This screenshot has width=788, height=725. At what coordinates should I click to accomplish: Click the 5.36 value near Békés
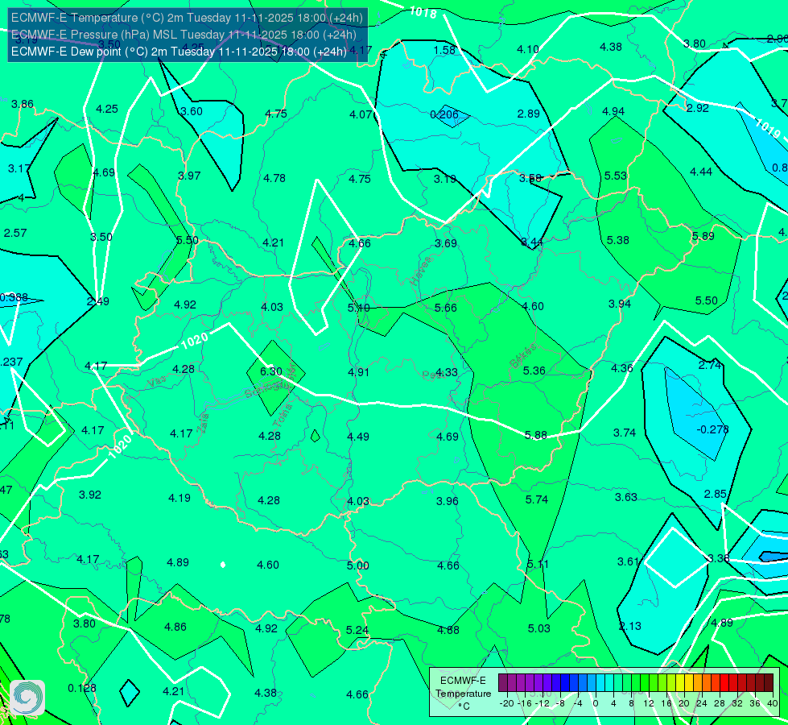[x=534, y=371]
